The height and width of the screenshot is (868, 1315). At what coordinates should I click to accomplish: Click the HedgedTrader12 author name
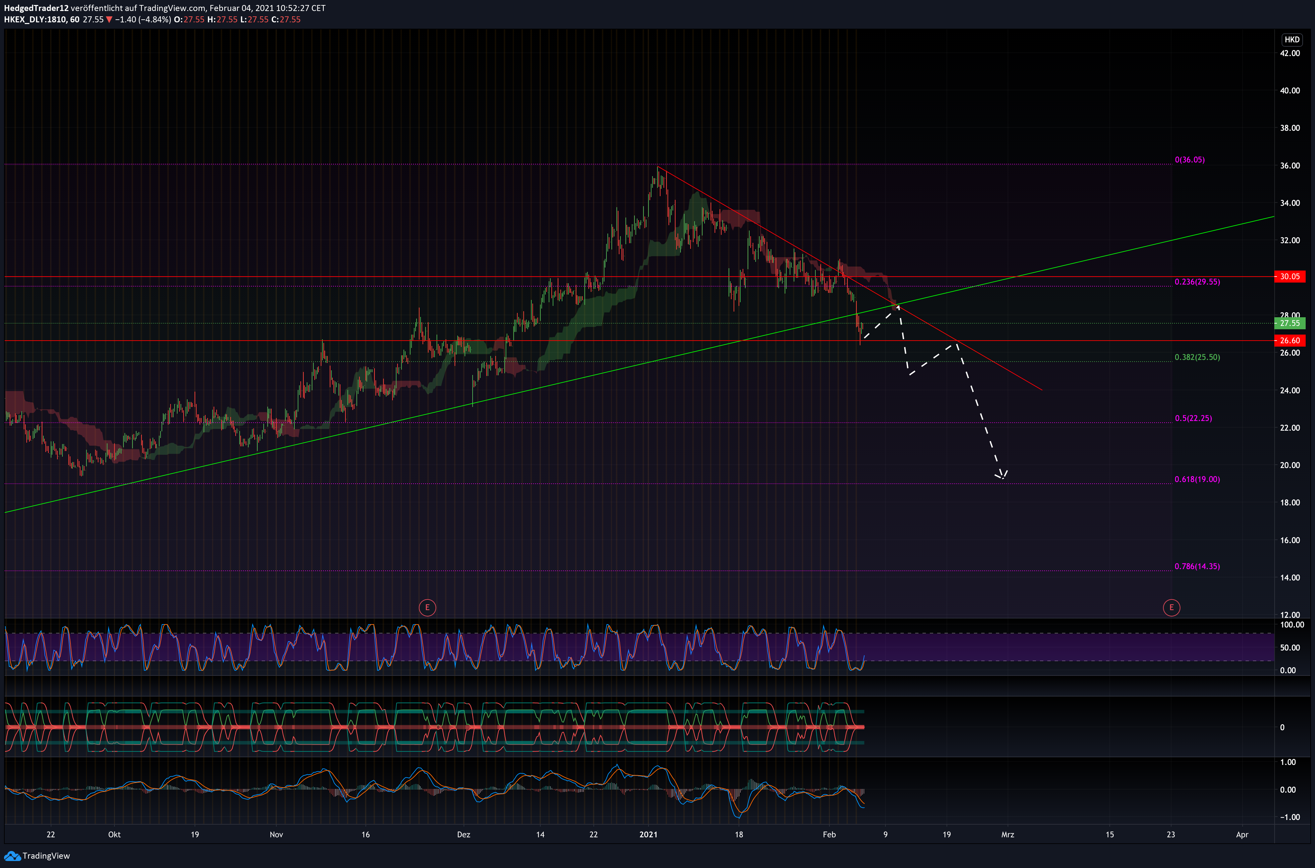point(36,8)
